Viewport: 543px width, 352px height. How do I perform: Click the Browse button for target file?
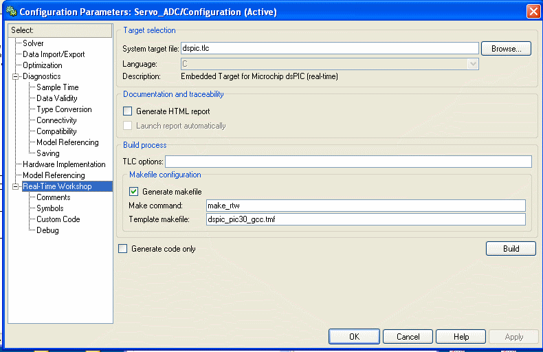(x=506, y=49)
